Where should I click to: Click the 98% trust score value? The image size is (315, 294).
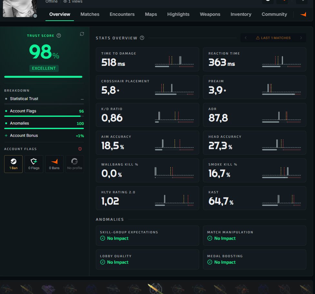(x=44, y=52)
